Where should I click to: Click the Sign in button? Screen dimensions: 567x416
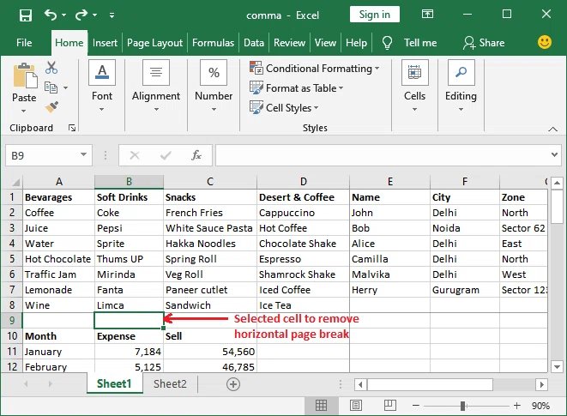375,15
